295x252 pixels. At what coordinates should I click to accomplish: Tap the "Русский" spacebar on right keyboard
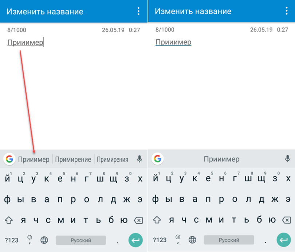[x=229, y=240]
